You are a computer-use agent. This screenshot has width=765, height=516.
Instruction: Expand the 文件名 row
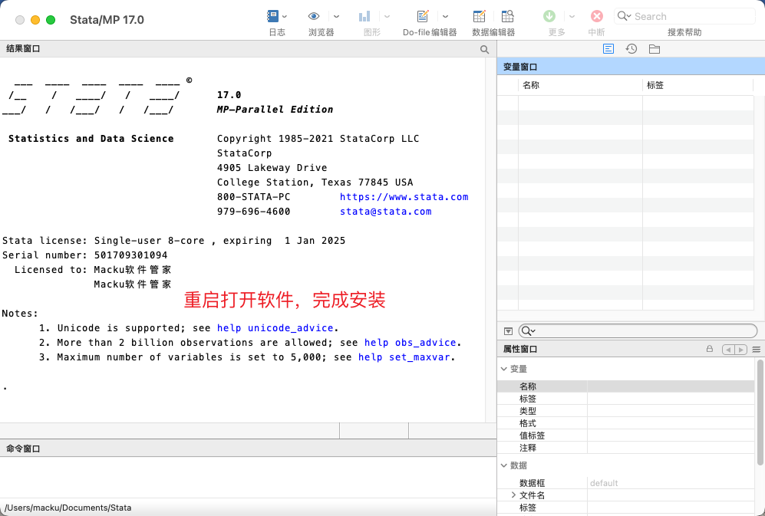[513, 495]
